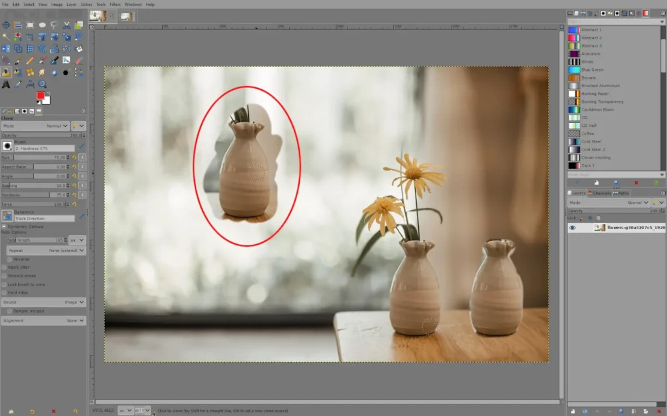Screen dimensions: 667x416
Task: Select the Perspective Clone tool
Action: click(x=18, y=72)
